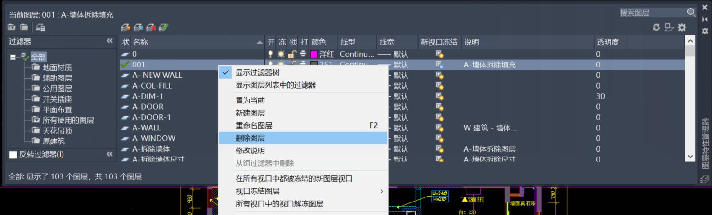
Task: Click the collapse chevrons beside 反转过滤器
Action: click(110, 154)
